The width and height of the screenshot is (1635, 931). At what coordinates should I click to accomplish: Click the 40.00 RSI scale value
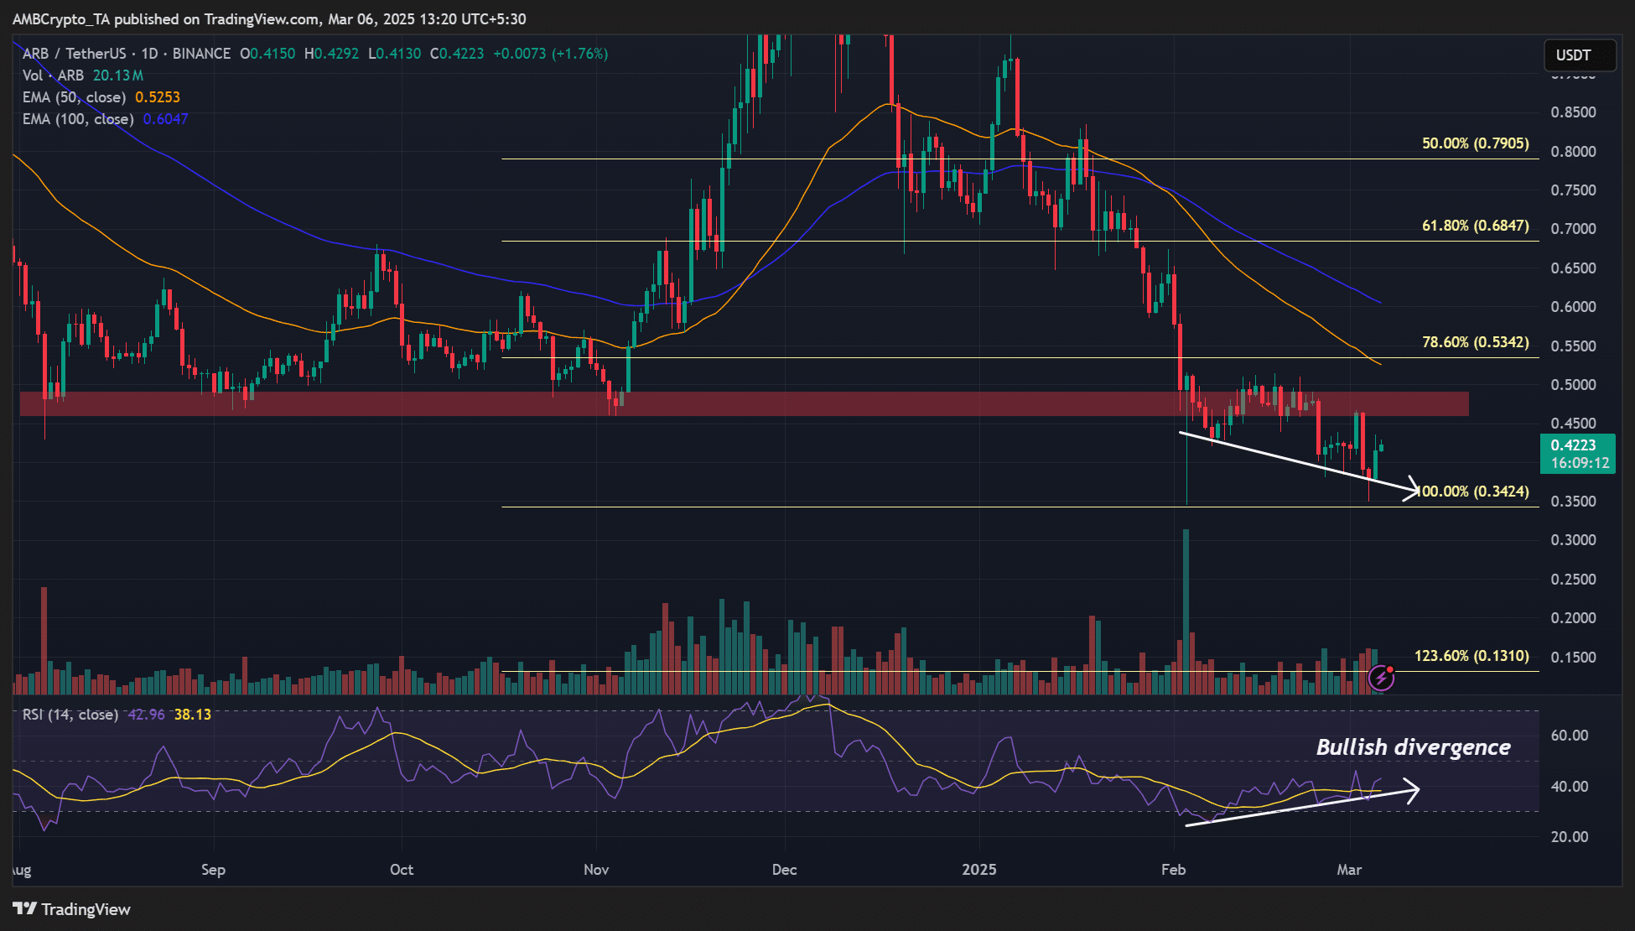point(1570,787)
